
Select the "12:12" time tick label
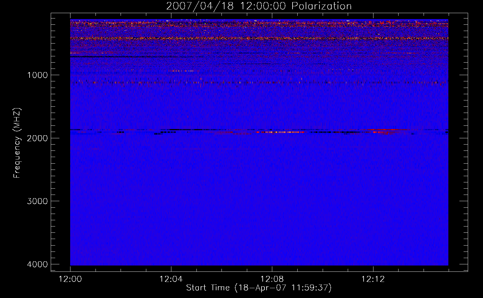[373, 279]
